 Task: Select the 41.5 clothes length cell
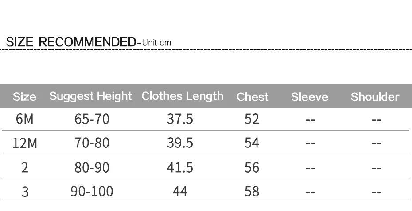pos(180,167)
